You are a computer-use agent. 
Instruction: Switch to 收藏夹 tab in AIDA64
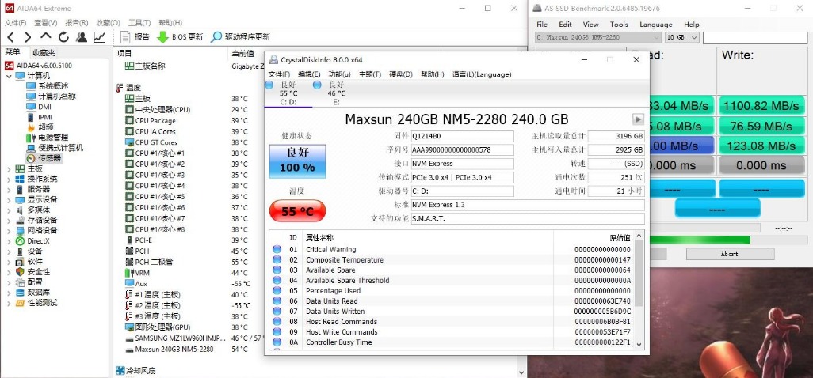pyautogui.click(x=44, y=53)
